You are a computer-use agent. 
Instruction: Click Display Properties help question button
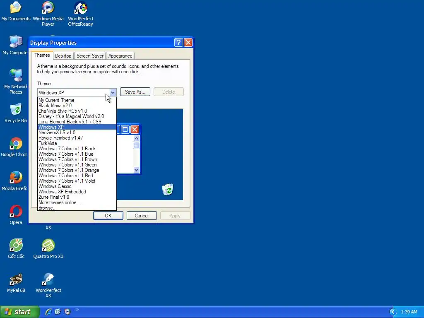178,43
